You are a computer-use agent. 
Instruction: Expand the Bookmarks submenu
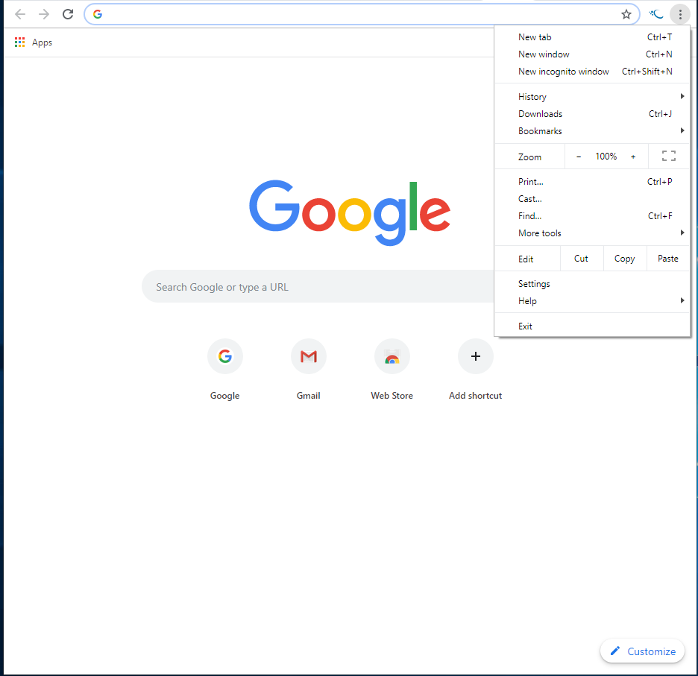point(592,131)
